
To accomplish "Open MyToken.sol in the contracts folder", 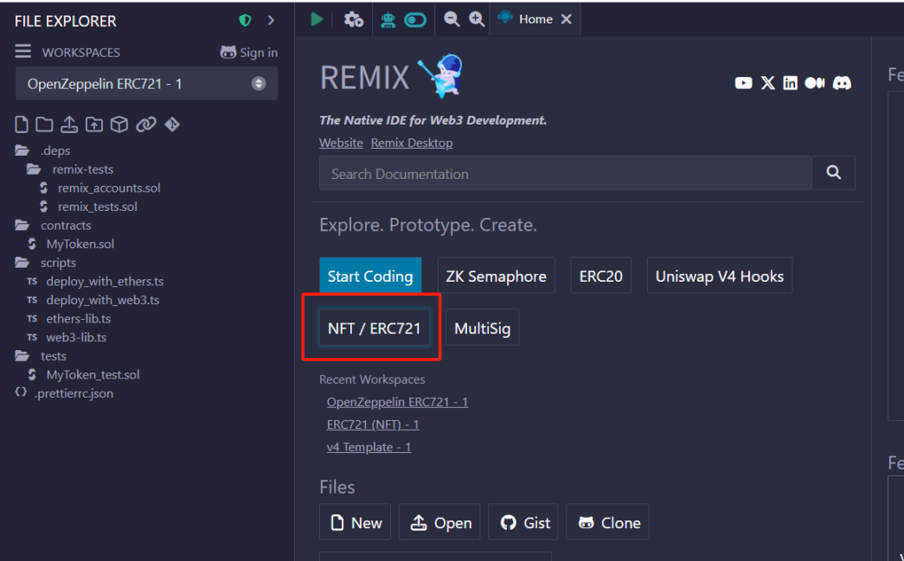I will (80, 244).
